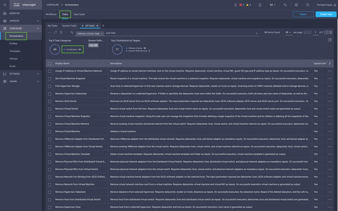Viewport: 338px width, 211px height.
Task: Select the Tasks tab
Action: (65, 14)
